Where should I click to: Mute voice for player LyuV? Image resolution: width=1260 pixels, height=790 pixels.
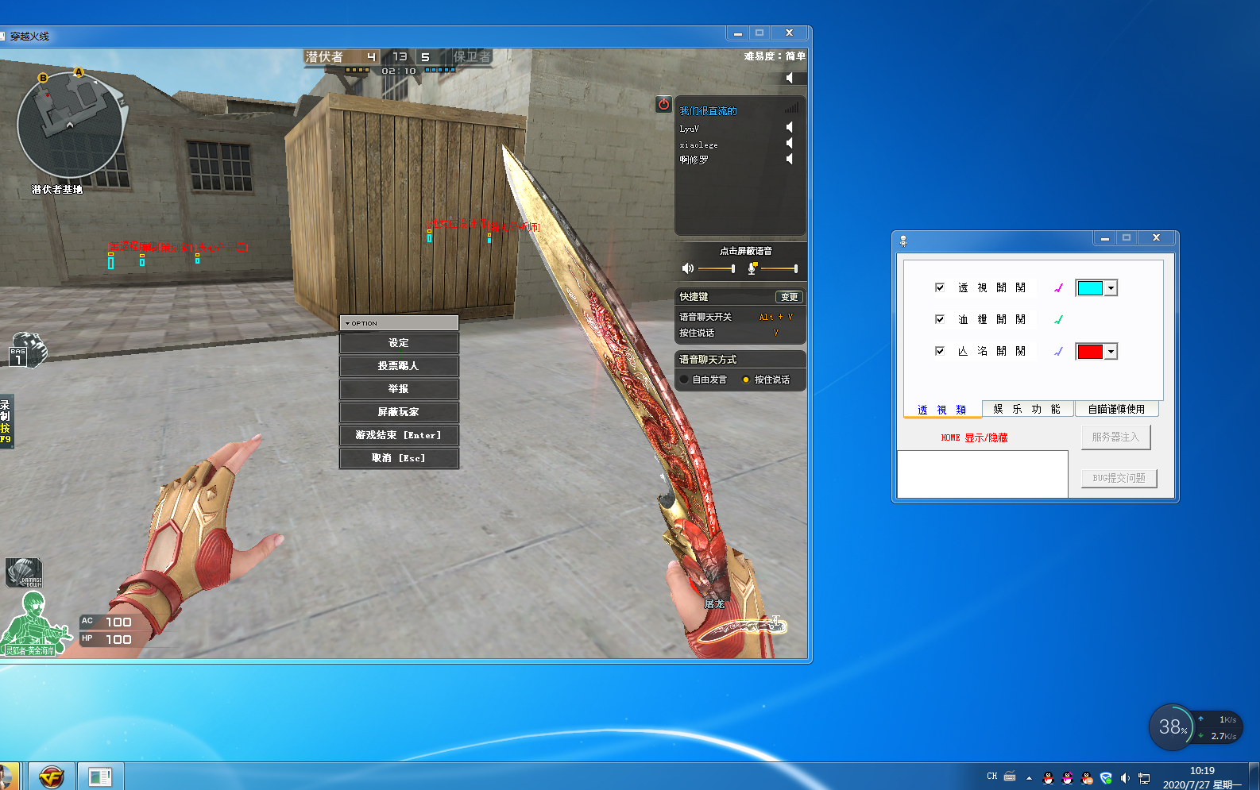coord(789,127)
